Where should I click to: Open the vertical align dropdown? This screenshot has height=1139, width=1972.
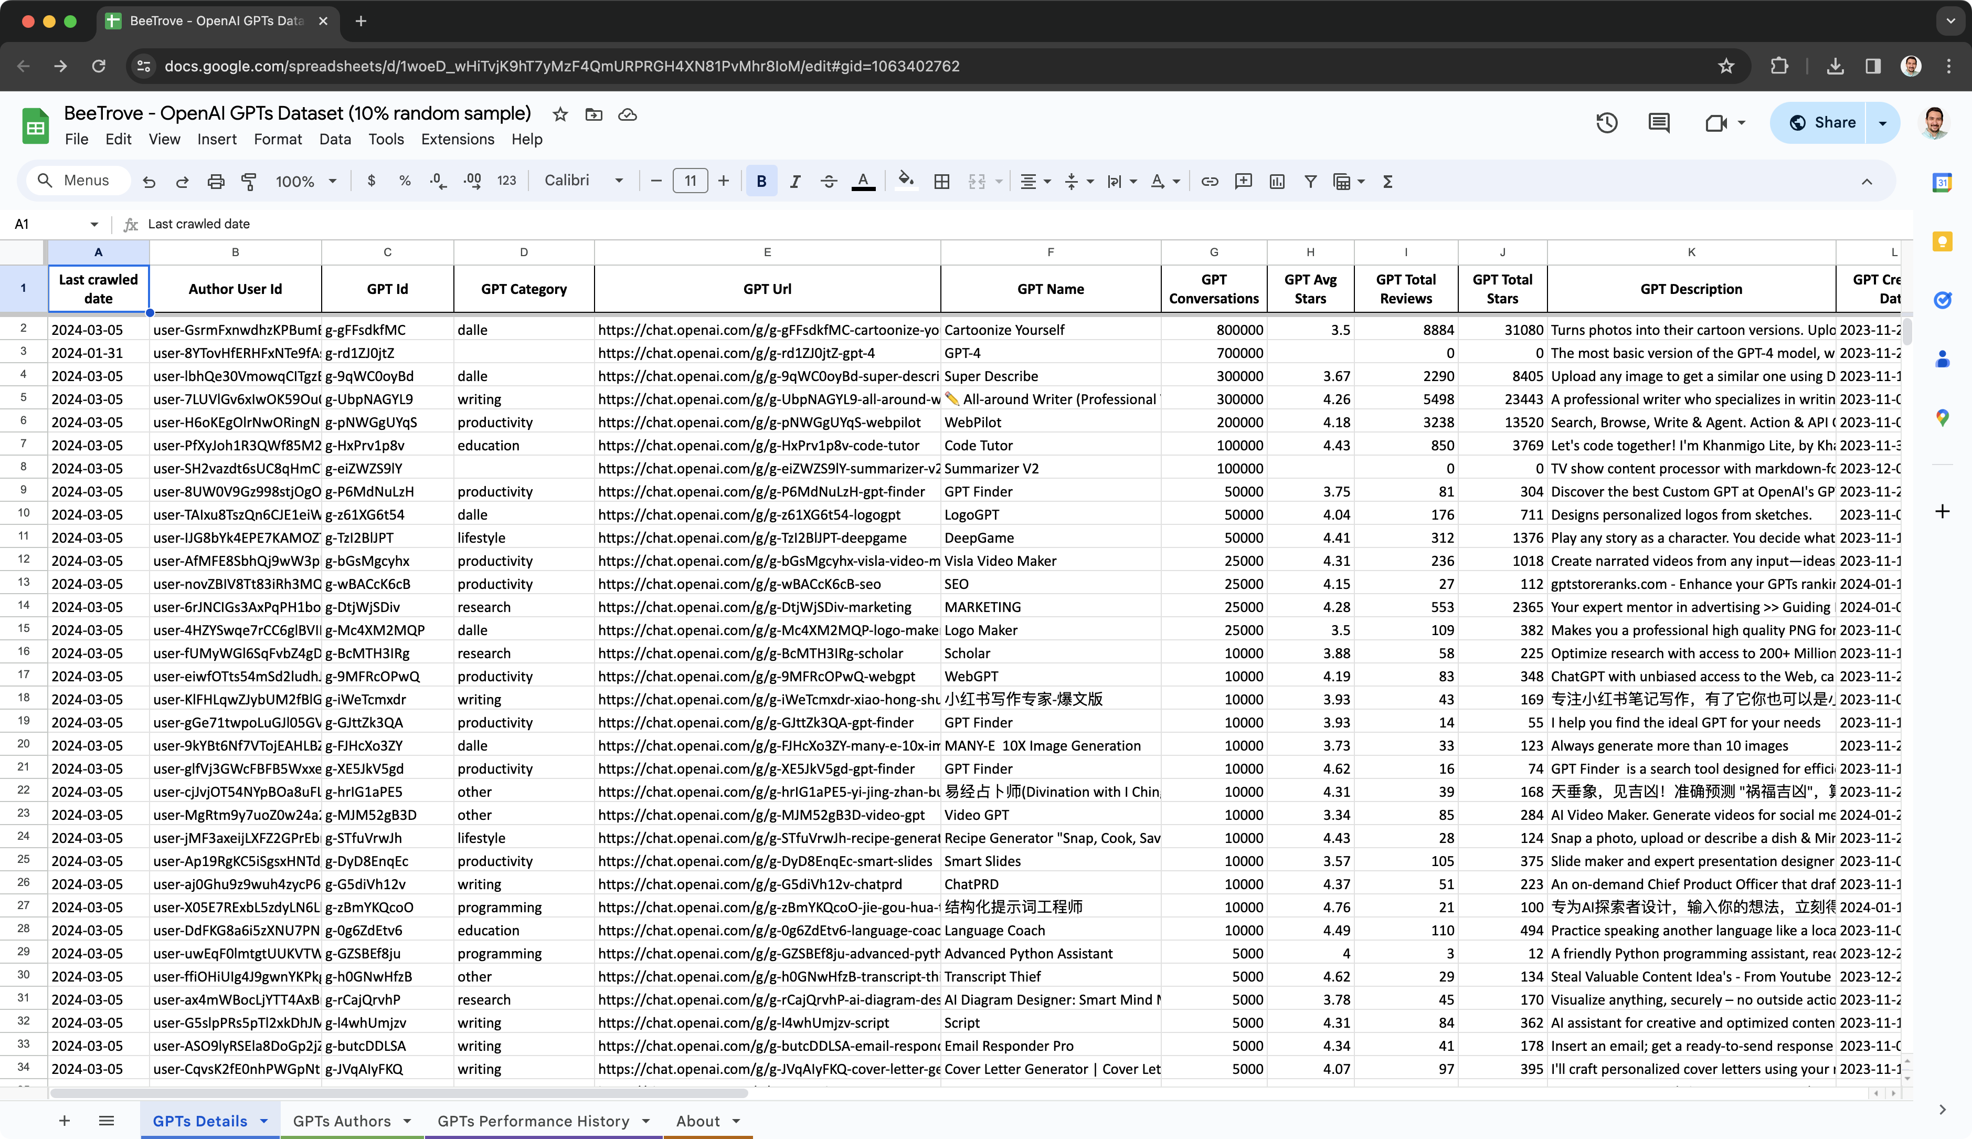coord(1078,182)
